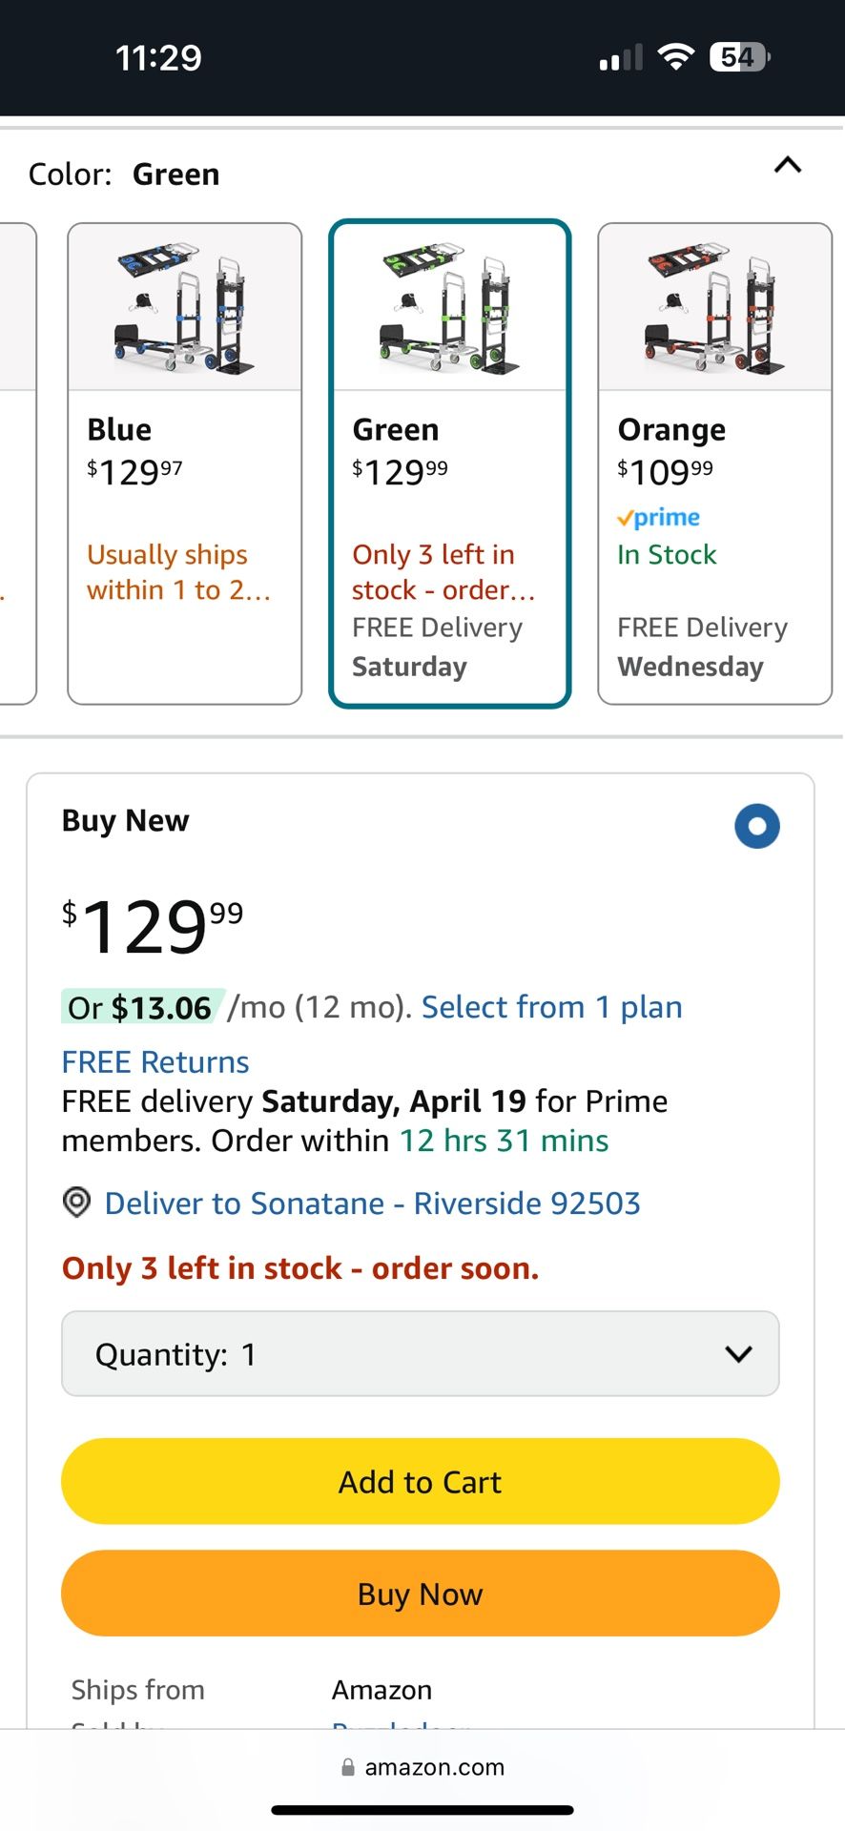Tap the cellular signal bars
This screenshot has width=845, height=1831.
622,58
